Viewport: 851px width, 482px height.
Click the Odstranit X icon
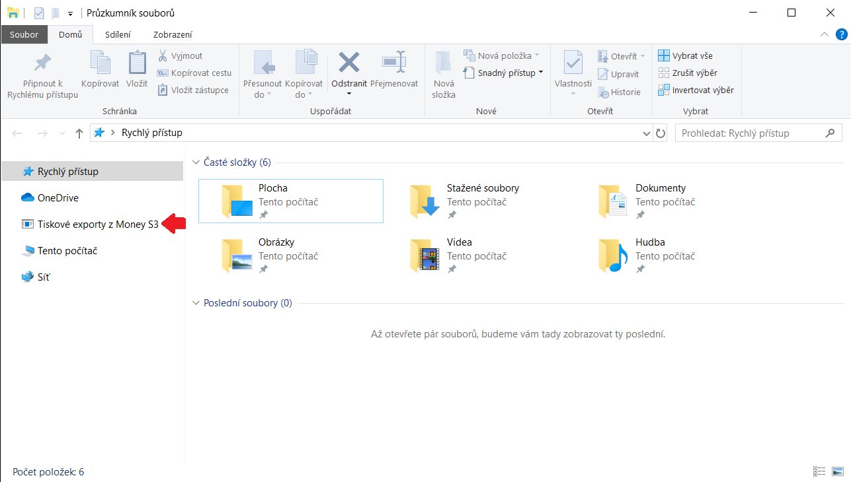click(x=349, y=63)
